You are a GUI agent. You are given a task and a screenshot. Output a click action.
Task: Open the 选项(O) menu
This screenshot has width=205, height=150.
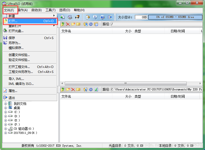click(65, 10)
